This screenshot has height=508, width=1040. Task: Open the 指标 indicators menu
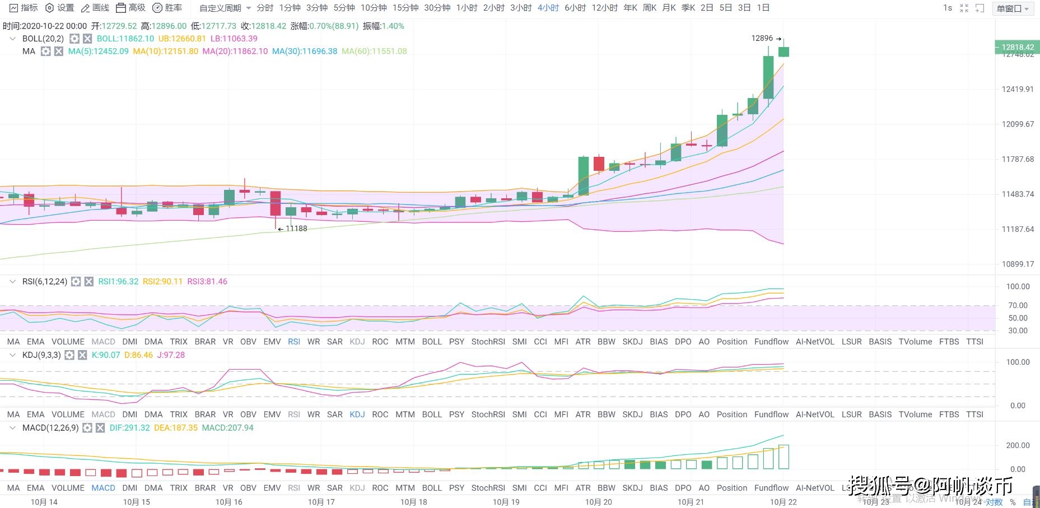tap(24, 8)
